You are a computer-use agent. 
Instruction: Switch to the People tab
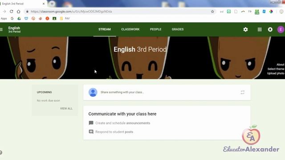[x=155, y=29]
